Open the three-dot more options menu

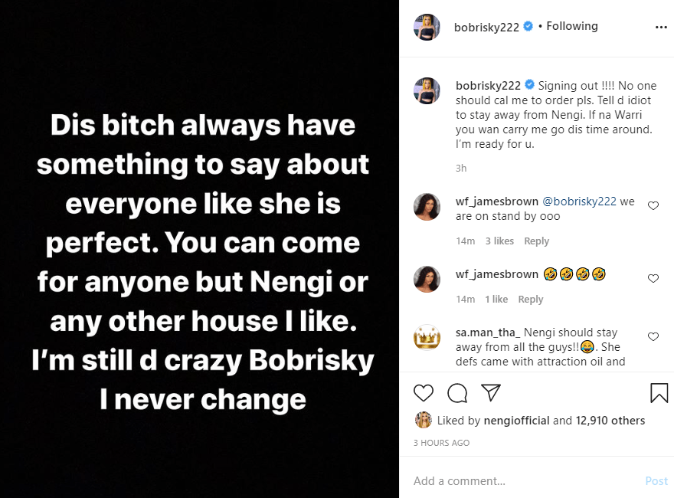[x=661, y=27]
